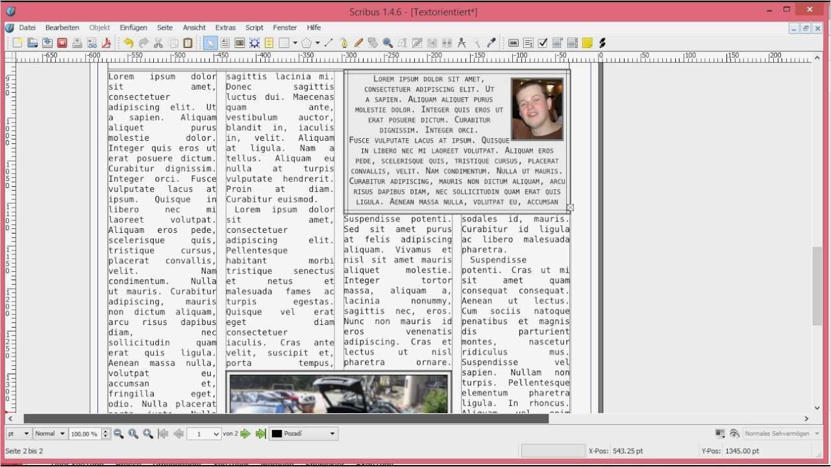The image size is (831, 467).
Task: Paste from clipboard using the paste icon
Action: 188,43
